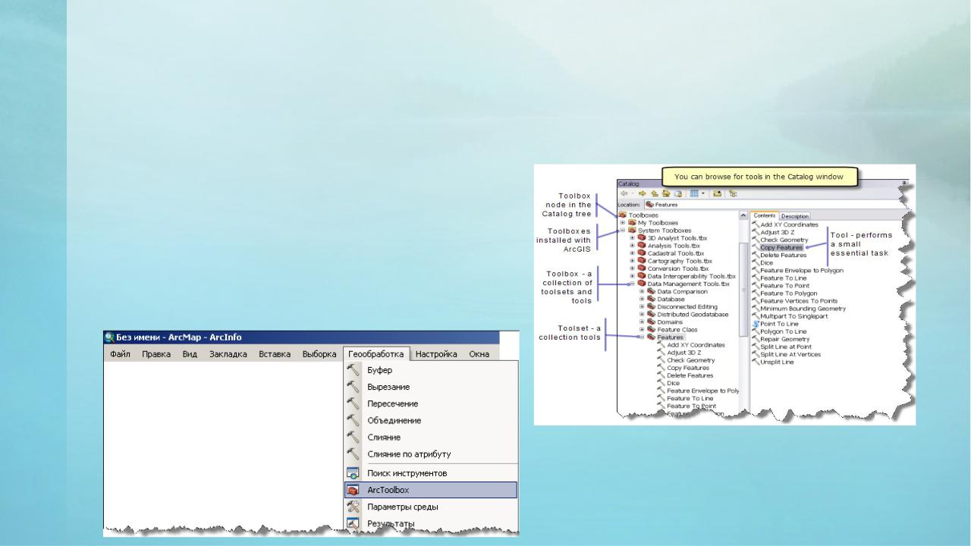Expand Cartography Tools.tbx node
Screen dimensions: 971x546
coord(633,261)
